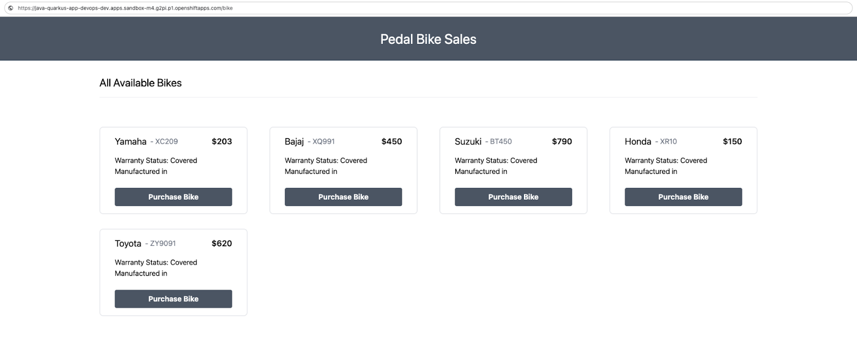Click the $620 price on Toyota card
Image resolution: width=857 pixels, height=363 pixels.
click(222, 243)
